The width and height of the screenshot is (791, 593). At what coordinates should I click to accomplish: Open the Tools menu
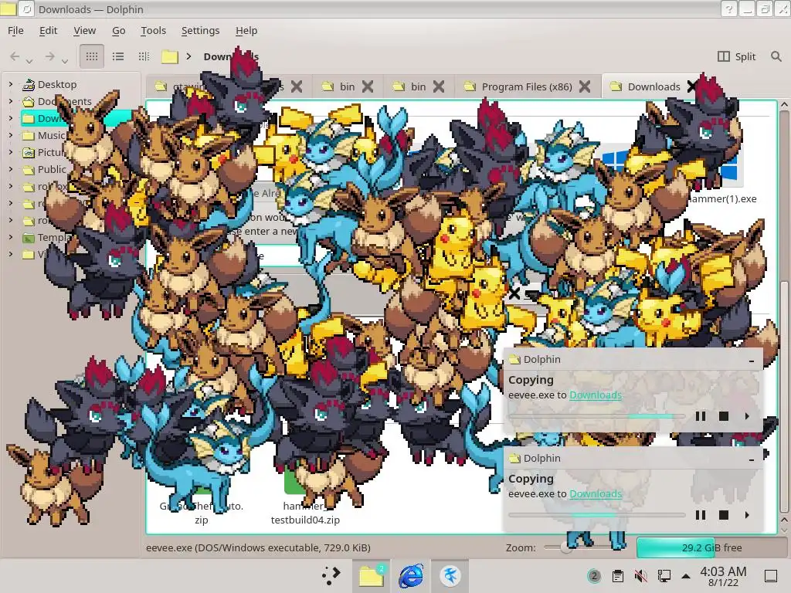tap(154, 31)
